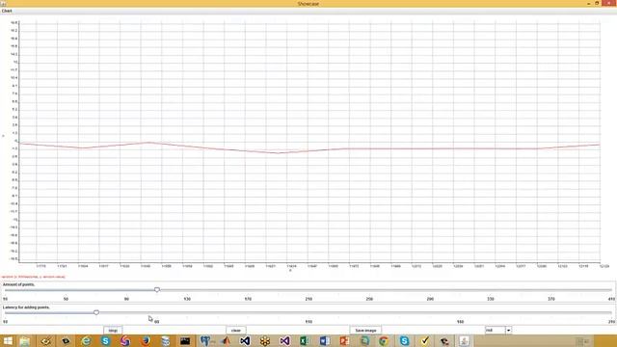The image size is (617, 347).
Task: Switch to the Java app taskbar icon
Action: (465, 341)
